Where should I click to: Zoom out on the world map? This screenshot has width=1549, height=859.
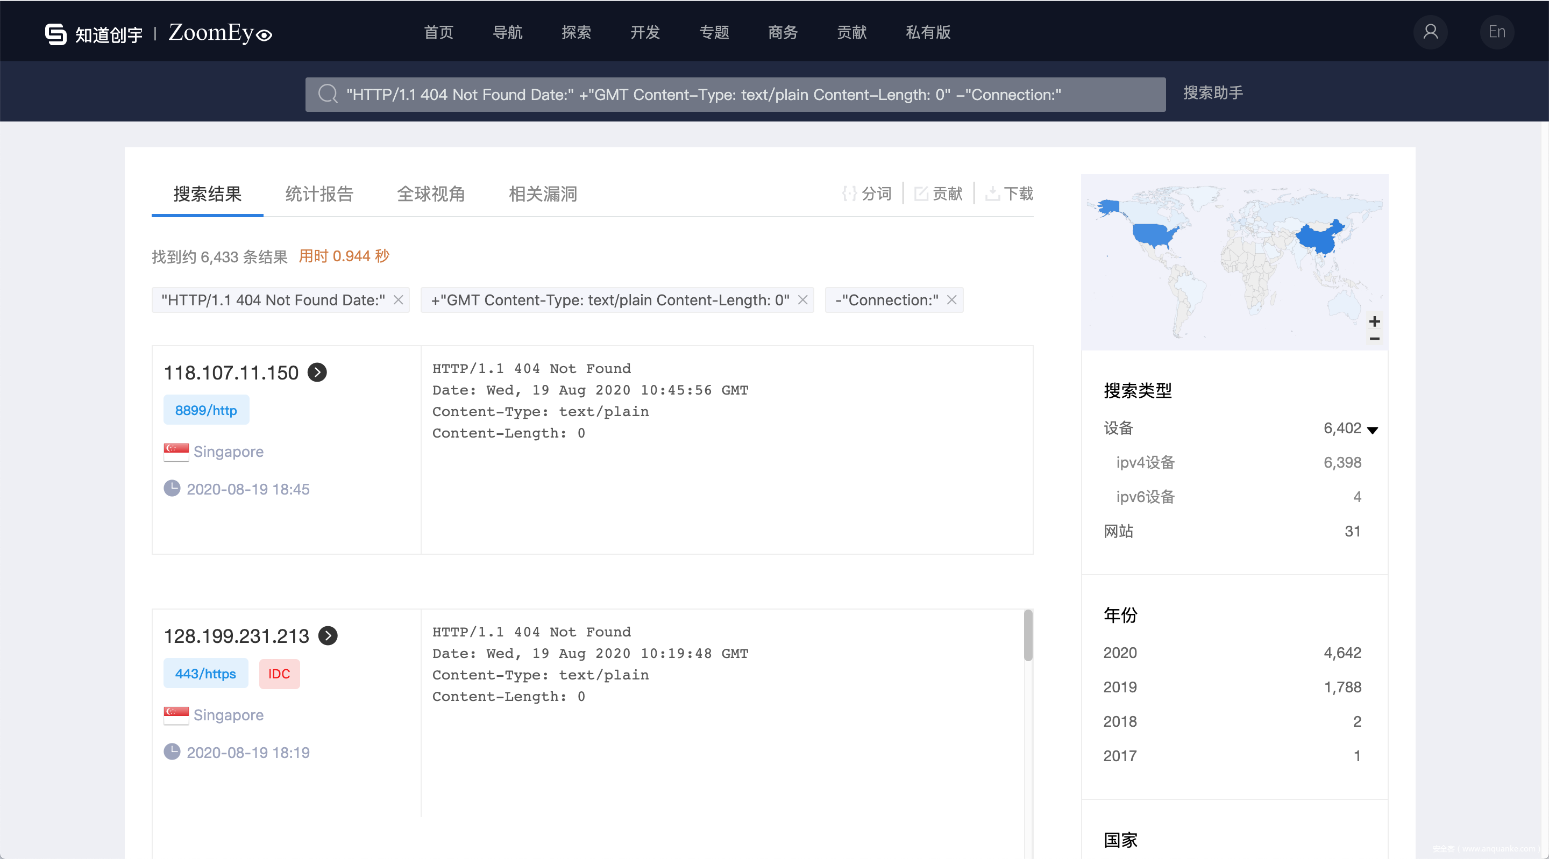[1374, 339]
